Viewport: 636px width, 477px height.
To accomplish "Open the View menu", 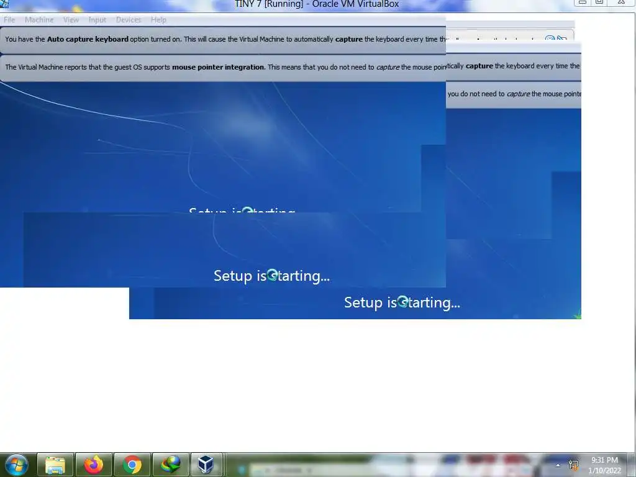I will click(71, 19).
